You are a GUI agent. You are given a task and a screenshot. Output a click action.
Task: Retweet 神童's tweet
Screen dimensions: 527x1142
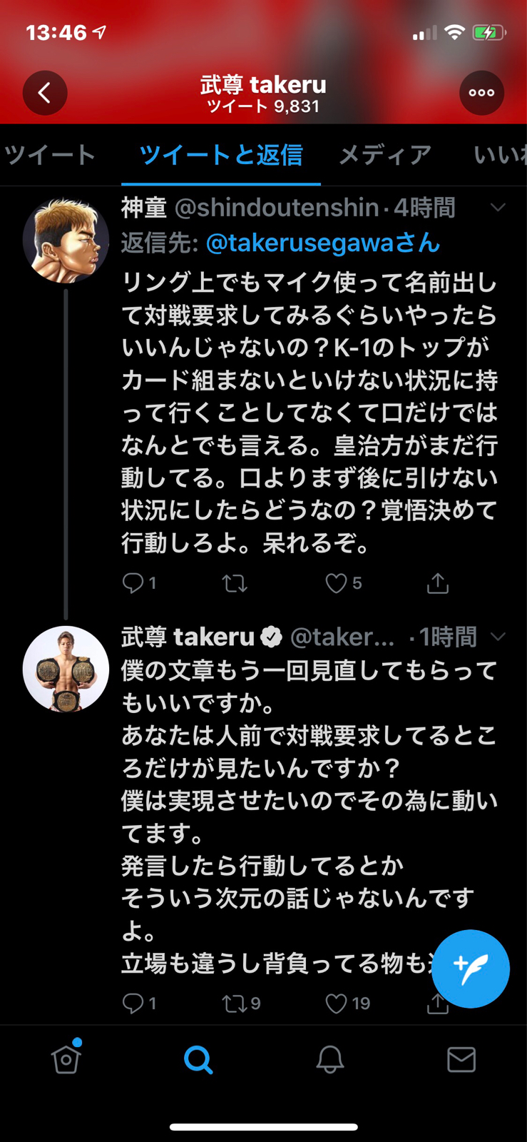click(x=235, y=584)
